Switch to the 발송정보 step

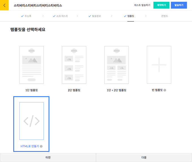[x=95, y=16]
